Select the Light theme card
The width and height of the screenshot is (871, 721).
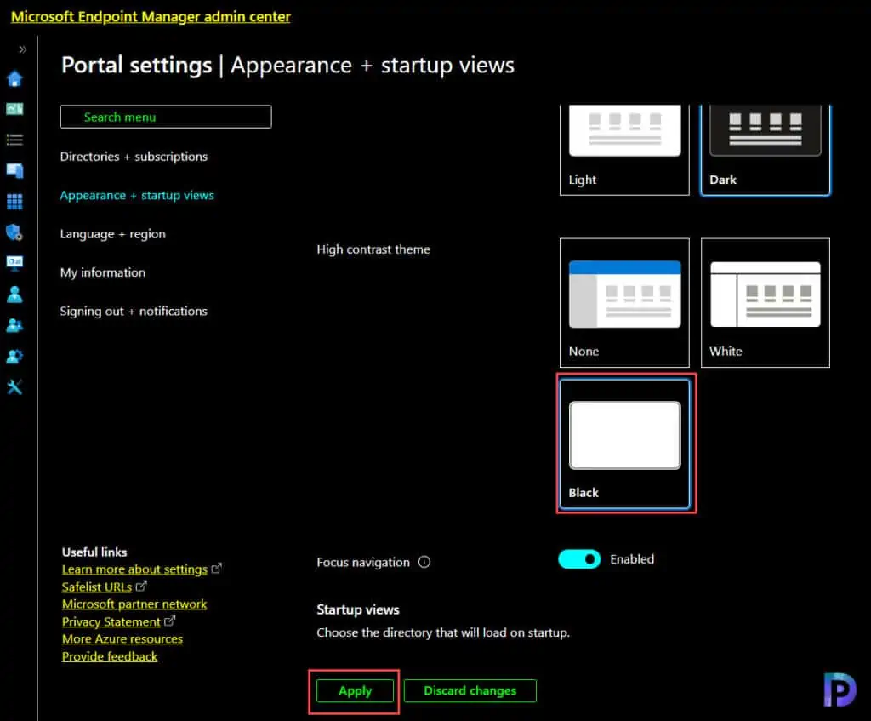pyautogui.click(x=624, y=150)
